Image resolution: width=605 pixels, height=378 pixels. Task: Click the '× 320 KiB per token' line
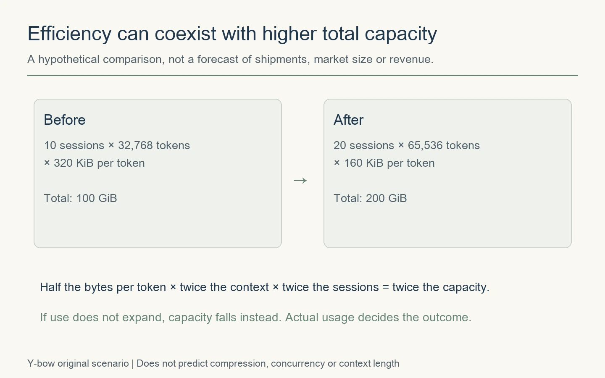coord(94,163)
